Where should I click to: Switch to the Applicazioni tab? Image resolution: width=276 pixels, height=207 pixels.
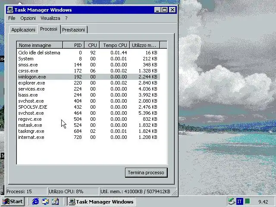(23, 30)
